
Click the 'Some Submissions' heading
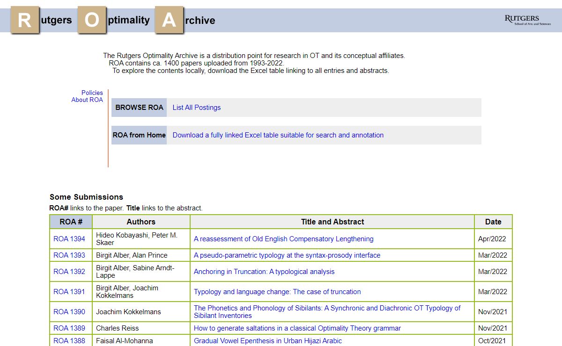86,197
